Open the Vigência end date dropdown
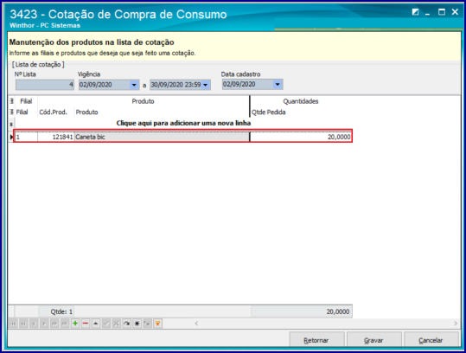466x353 pixels. [x=206, y=85]
